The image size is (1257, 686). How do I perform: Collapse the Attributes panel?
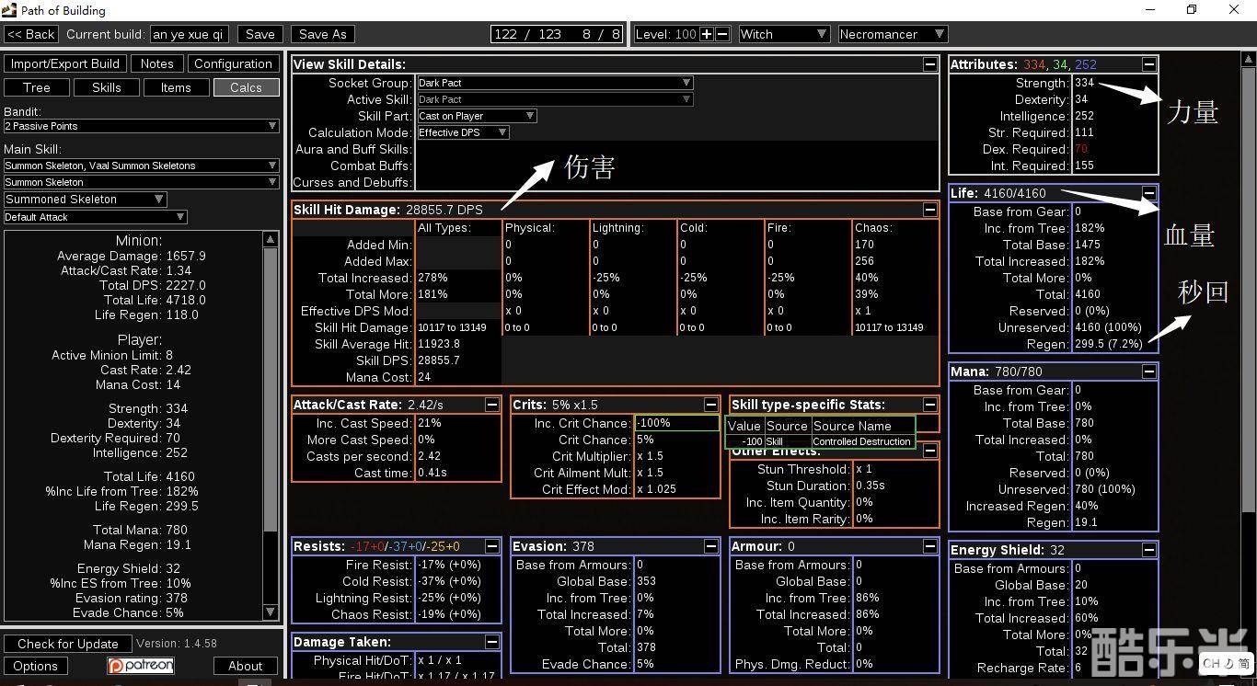click(x=1148, y=64)
